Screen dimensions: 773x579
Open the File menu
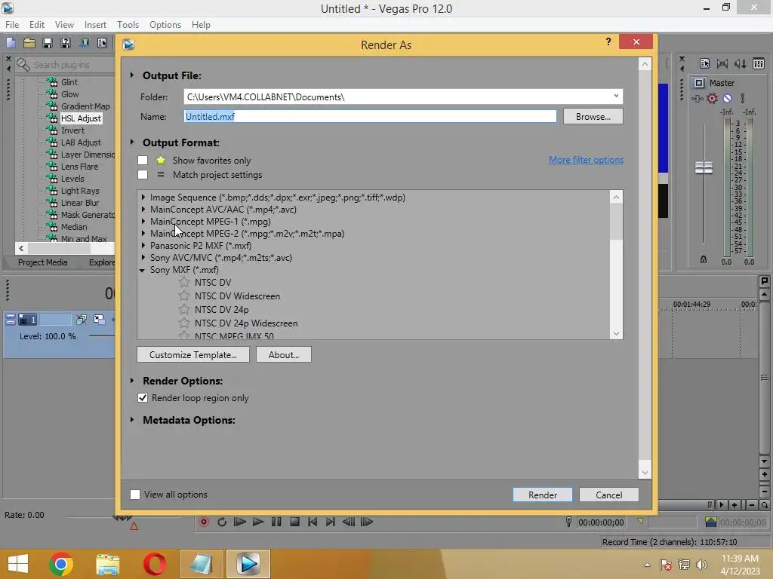[12, 25]
